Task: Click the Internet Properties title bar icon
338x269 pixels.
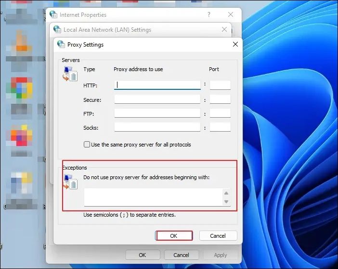Action: pyautogui.click(x=53, y=14)
